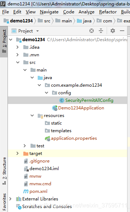This screenshot has height=212, width=130.
Task: Open the Code menu
Action: (69, 12)
